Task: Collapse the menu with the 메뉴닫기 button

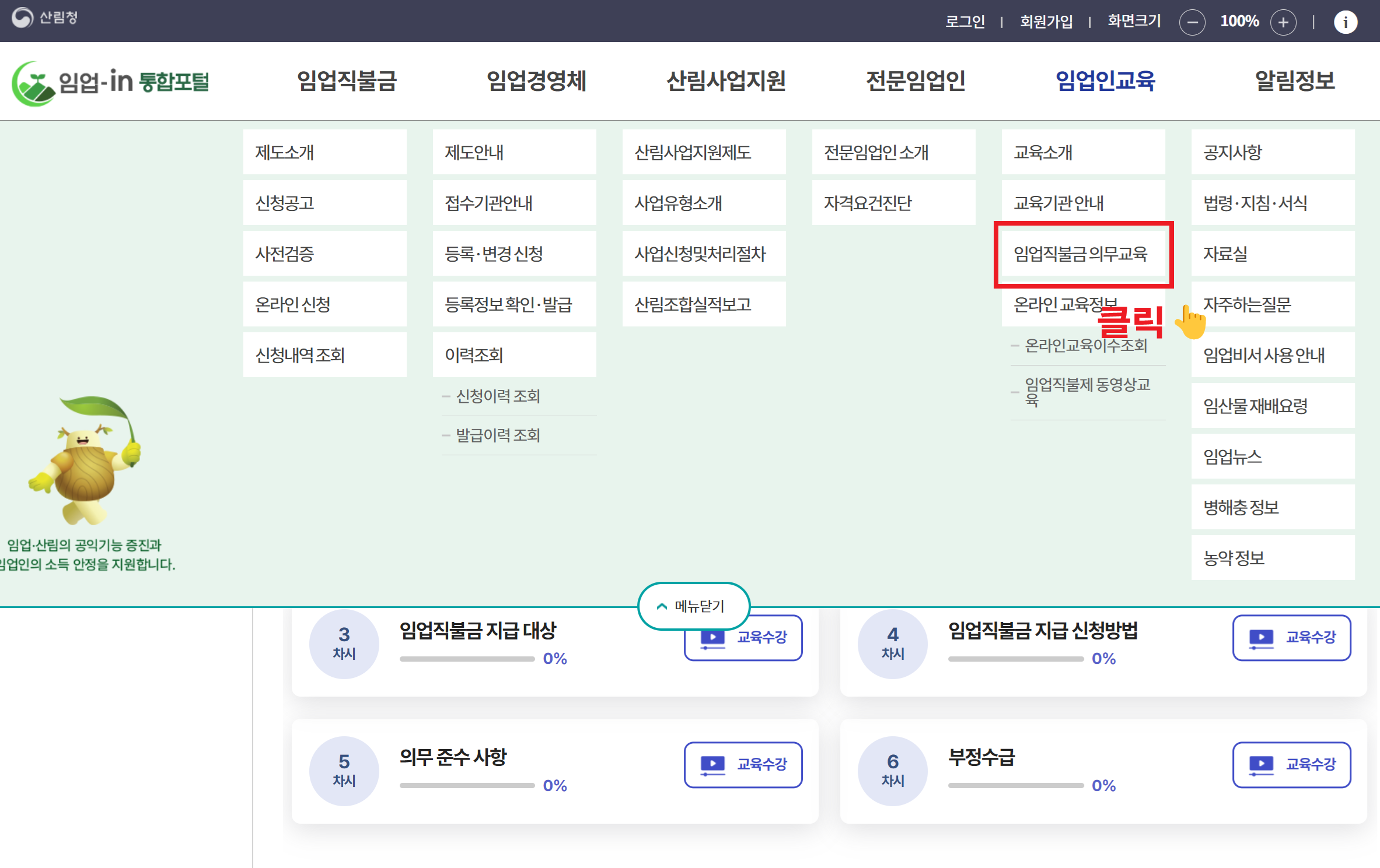Action: coord(693,606)
